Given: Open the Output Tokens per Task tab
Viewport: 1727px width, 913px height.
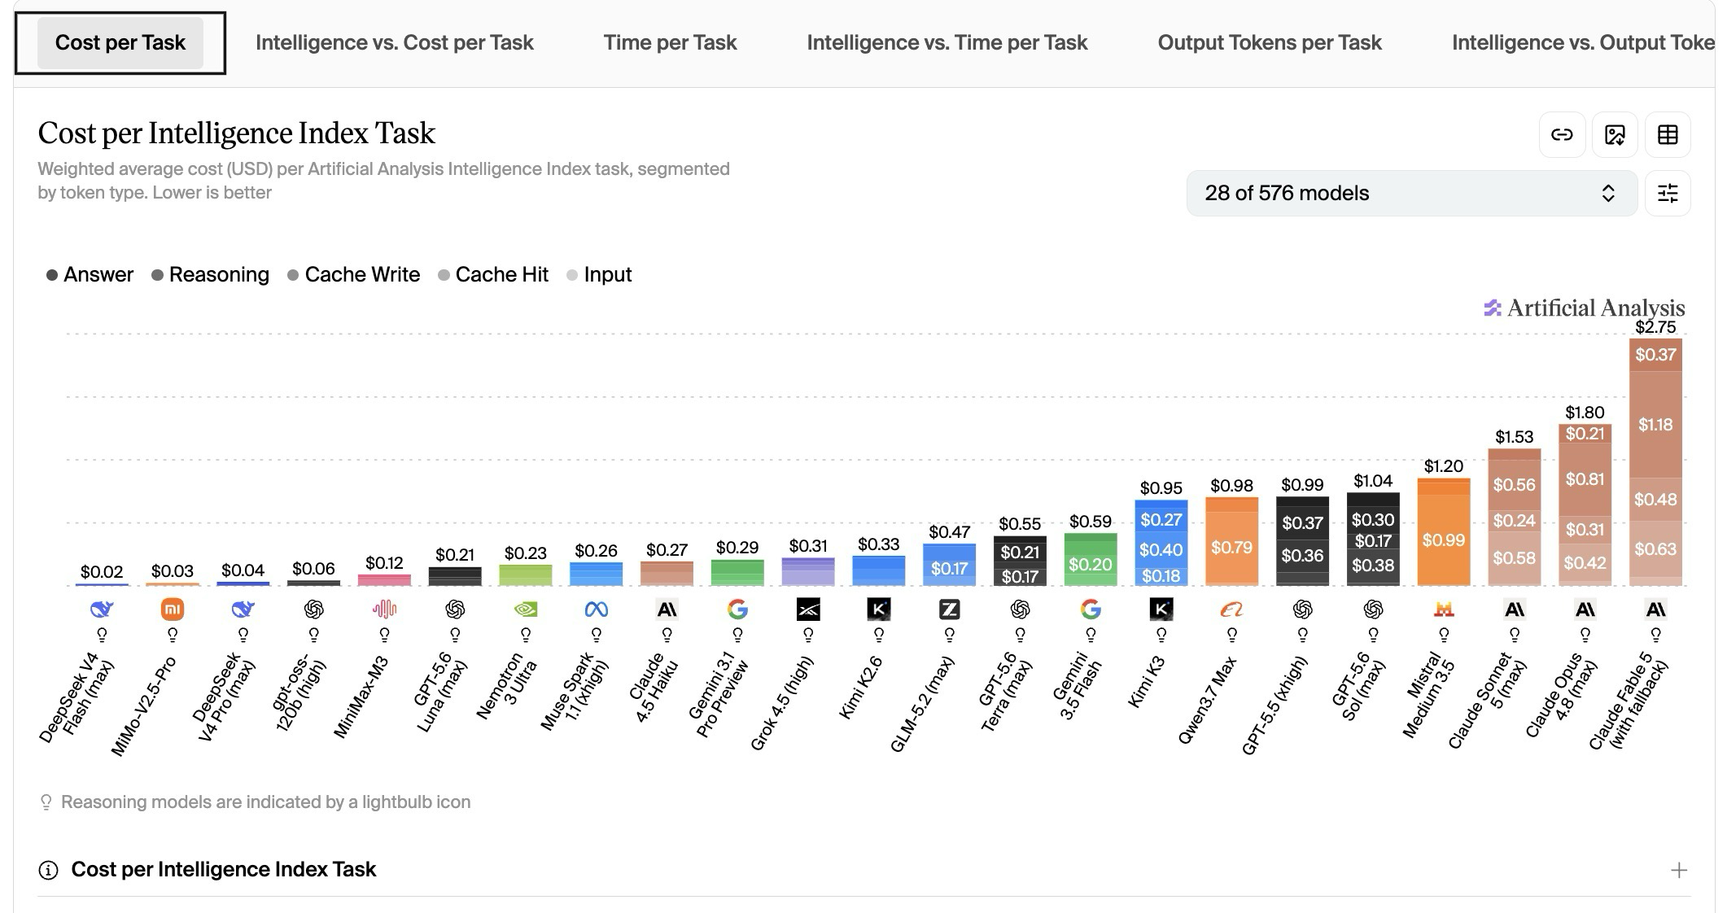Looking at the screenshot, I should (x=1270, y=42).
